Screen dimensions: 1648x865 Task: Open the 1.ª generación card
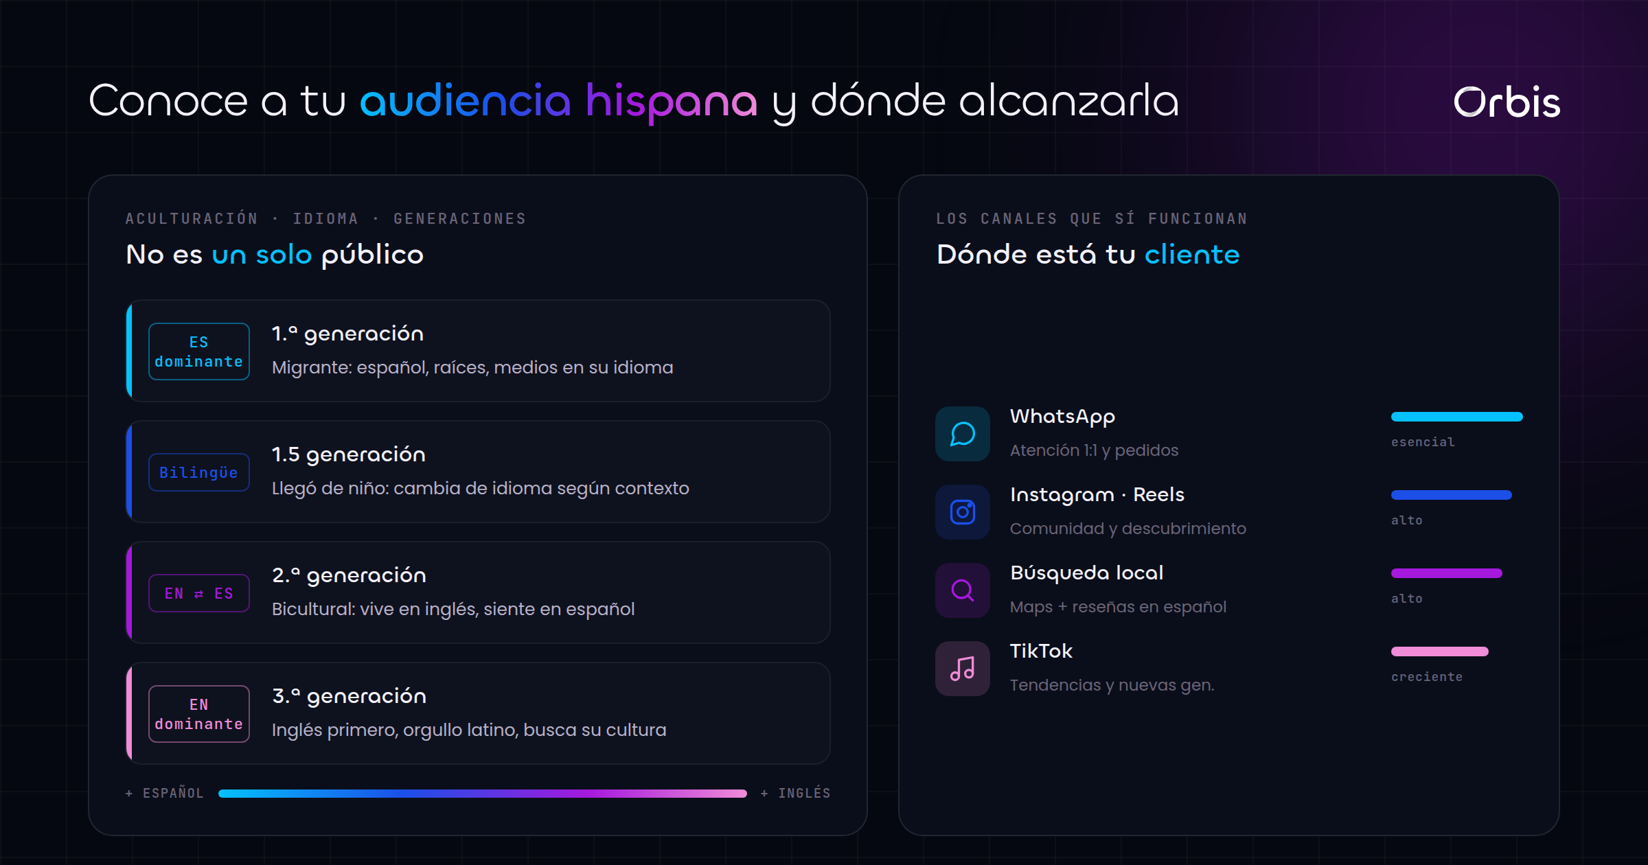[479, 351]
